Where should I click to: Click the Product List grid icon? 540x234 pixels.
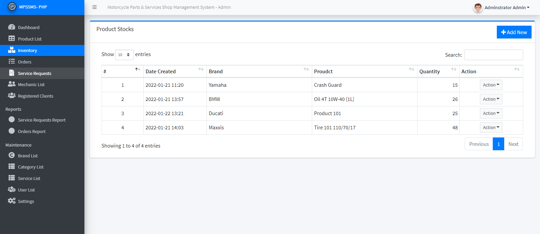click(x=12, y=38)
